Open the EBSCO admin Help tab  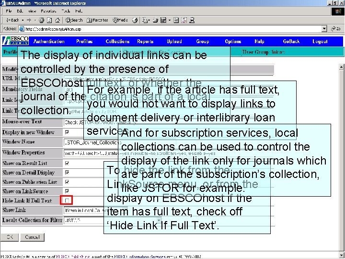click(259, 41)
